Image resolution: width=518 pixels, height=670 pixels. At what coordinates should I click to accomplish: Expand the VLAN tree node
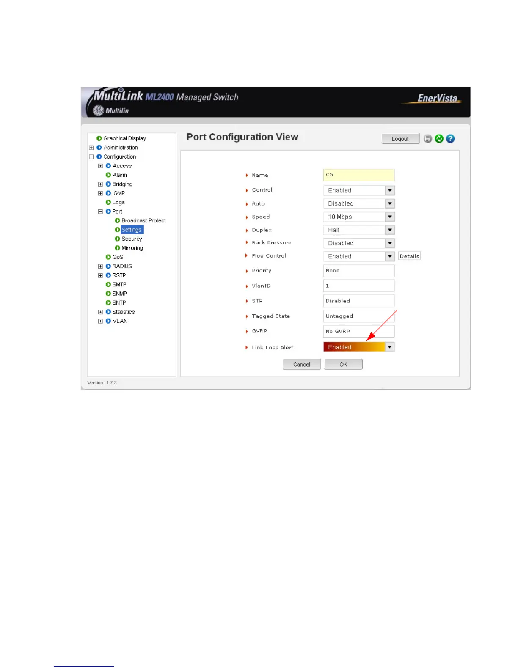tap(100, 321)
